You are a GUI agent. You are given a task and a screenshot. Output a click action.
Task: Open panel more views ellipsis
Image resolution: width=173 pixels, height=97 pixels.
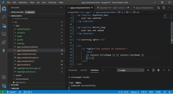pos(103,70)
